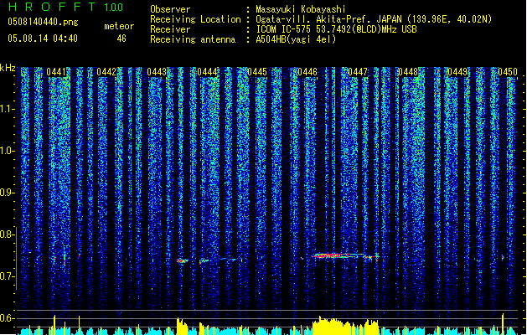Click the 'Observer' field label

(170, 9)
